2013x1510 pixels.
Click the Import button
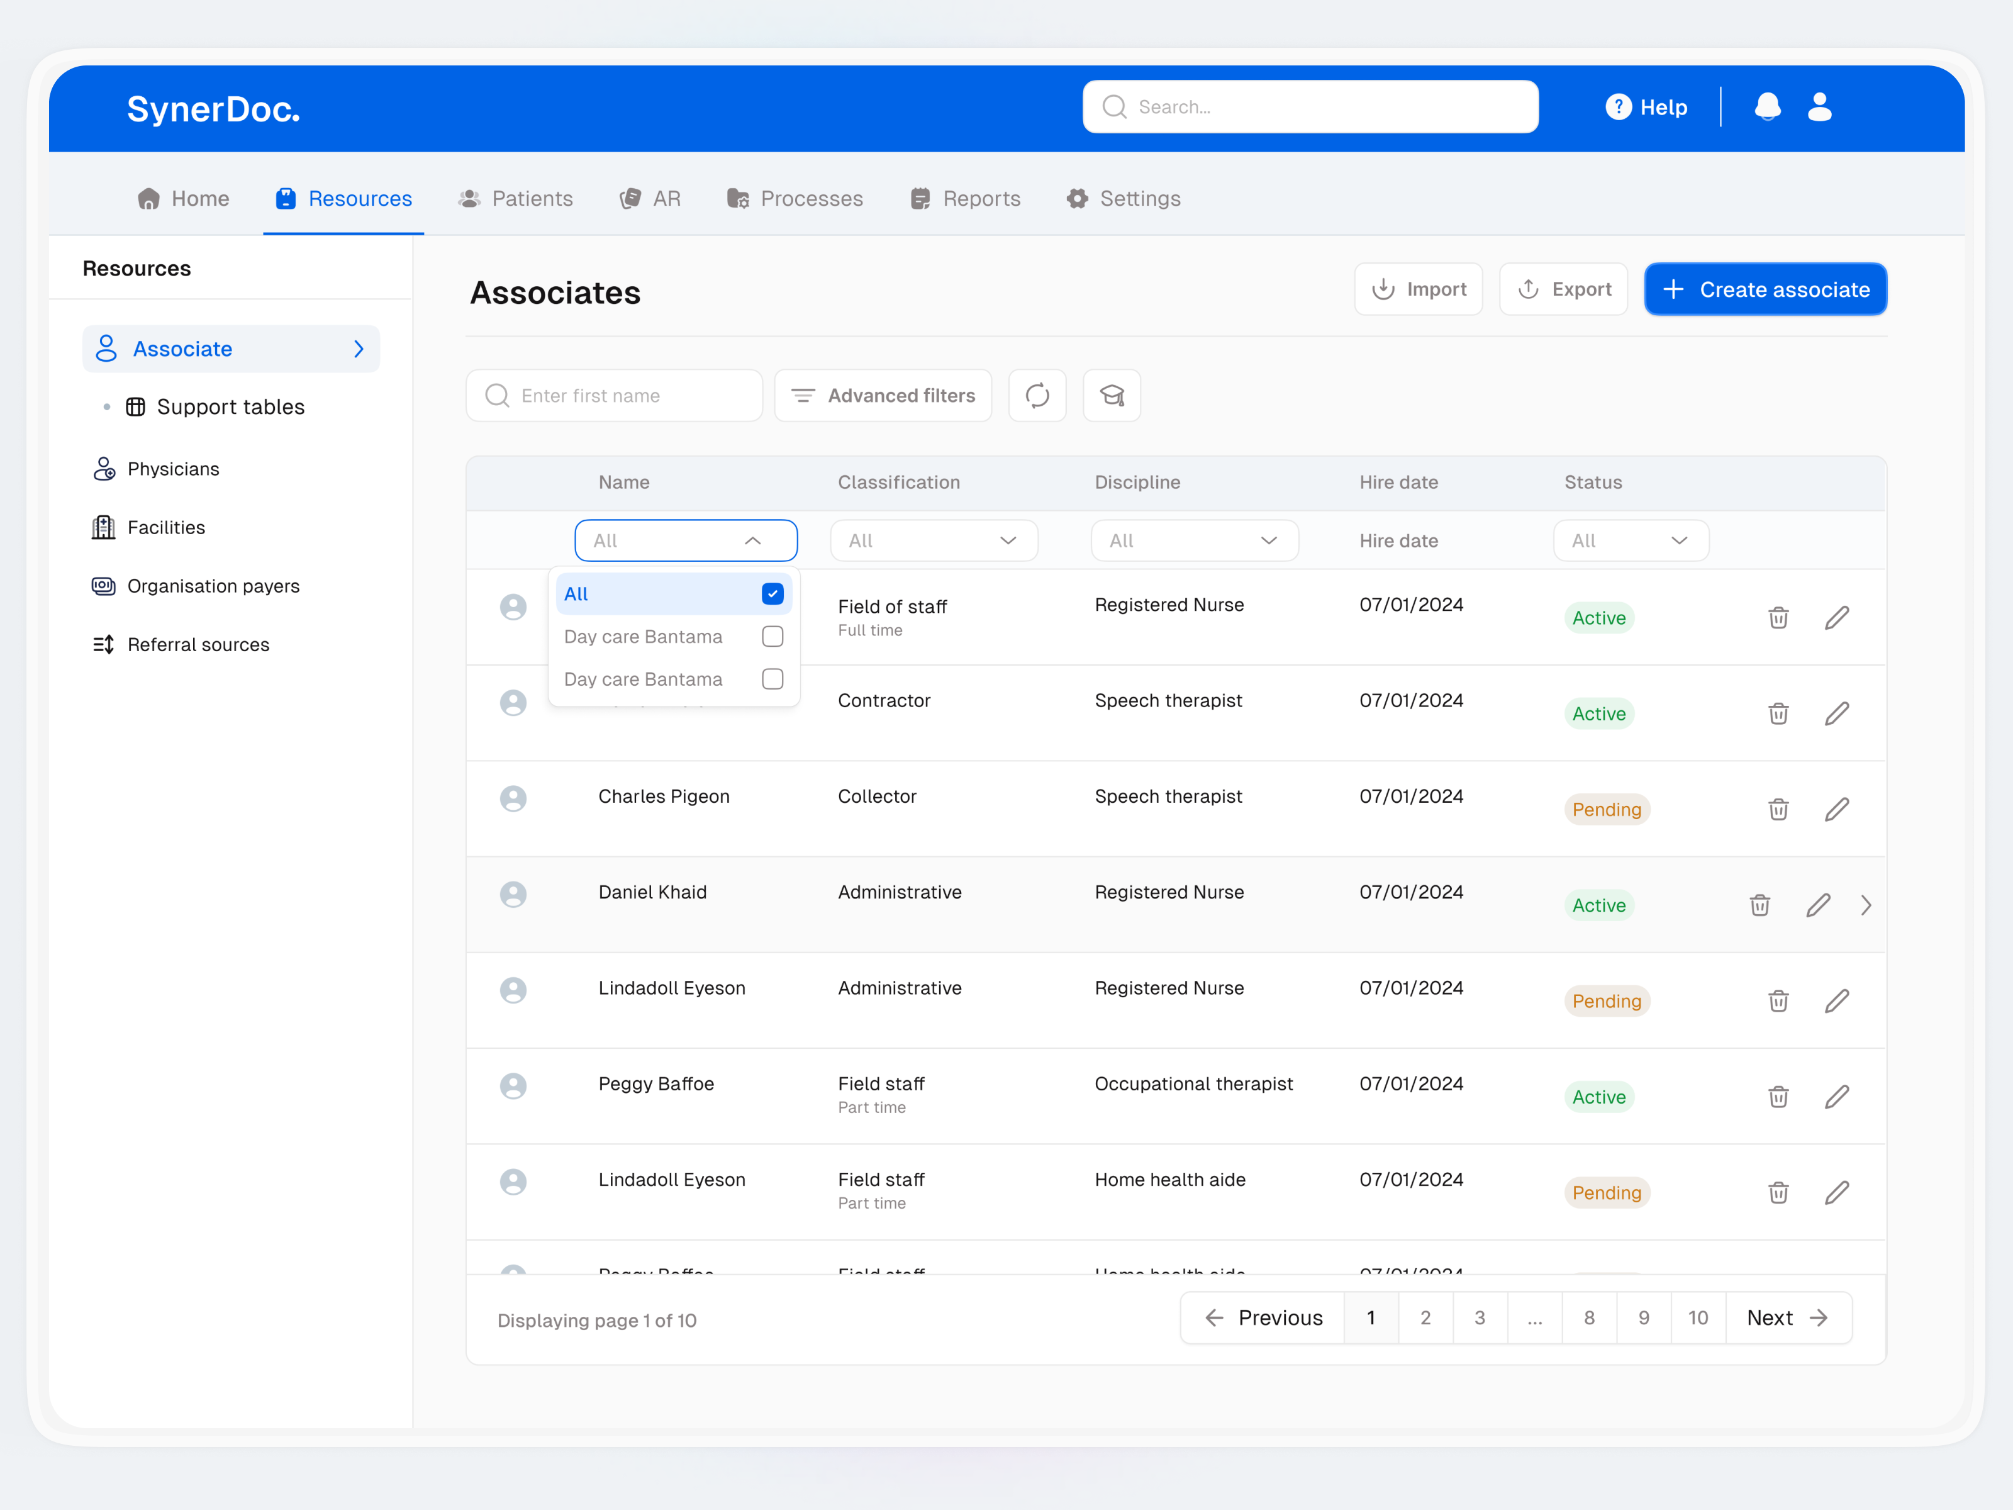[x=1419, y=289]
